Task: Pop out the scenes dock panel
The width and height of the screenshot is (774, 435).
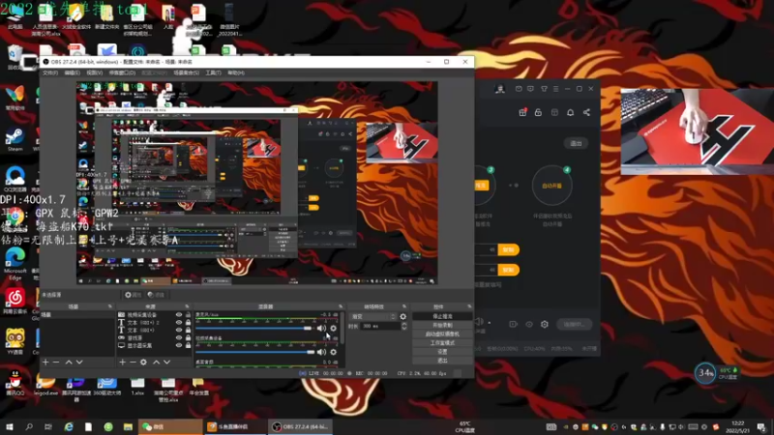Action: pos(110,306)
